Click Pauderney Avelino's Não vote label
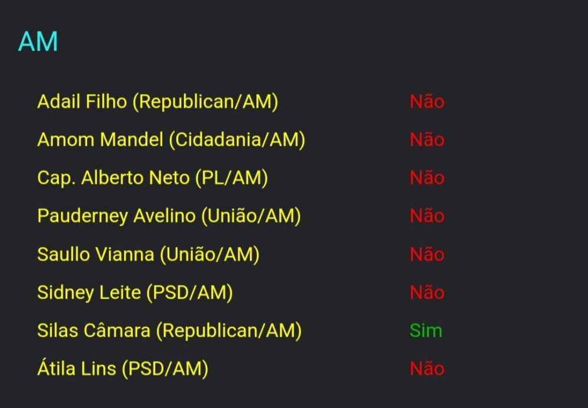 coord(427,216)
